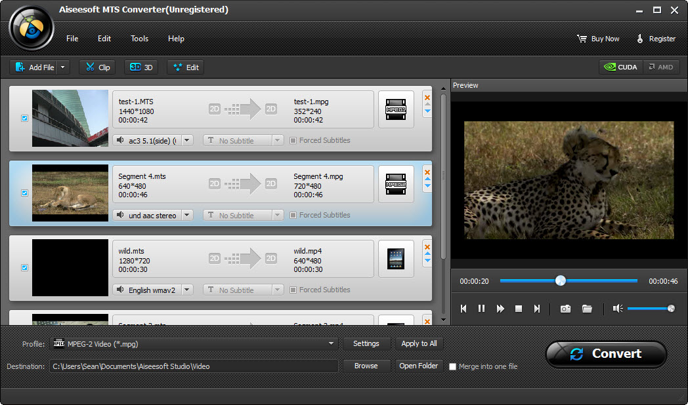
Task: Click MPEG2 format icon for Segment 4.mts
Action: click(396, 184)
